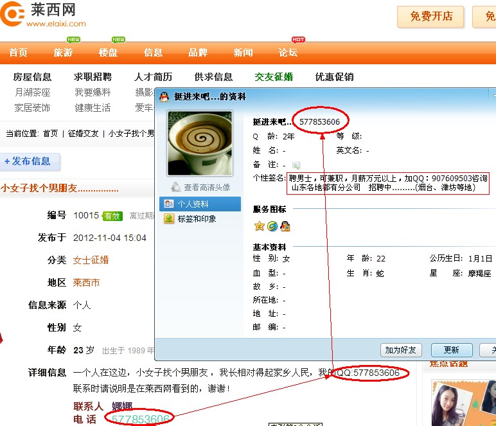Open the 健康生活 link

pyautogui.click(x=93, y=108)
